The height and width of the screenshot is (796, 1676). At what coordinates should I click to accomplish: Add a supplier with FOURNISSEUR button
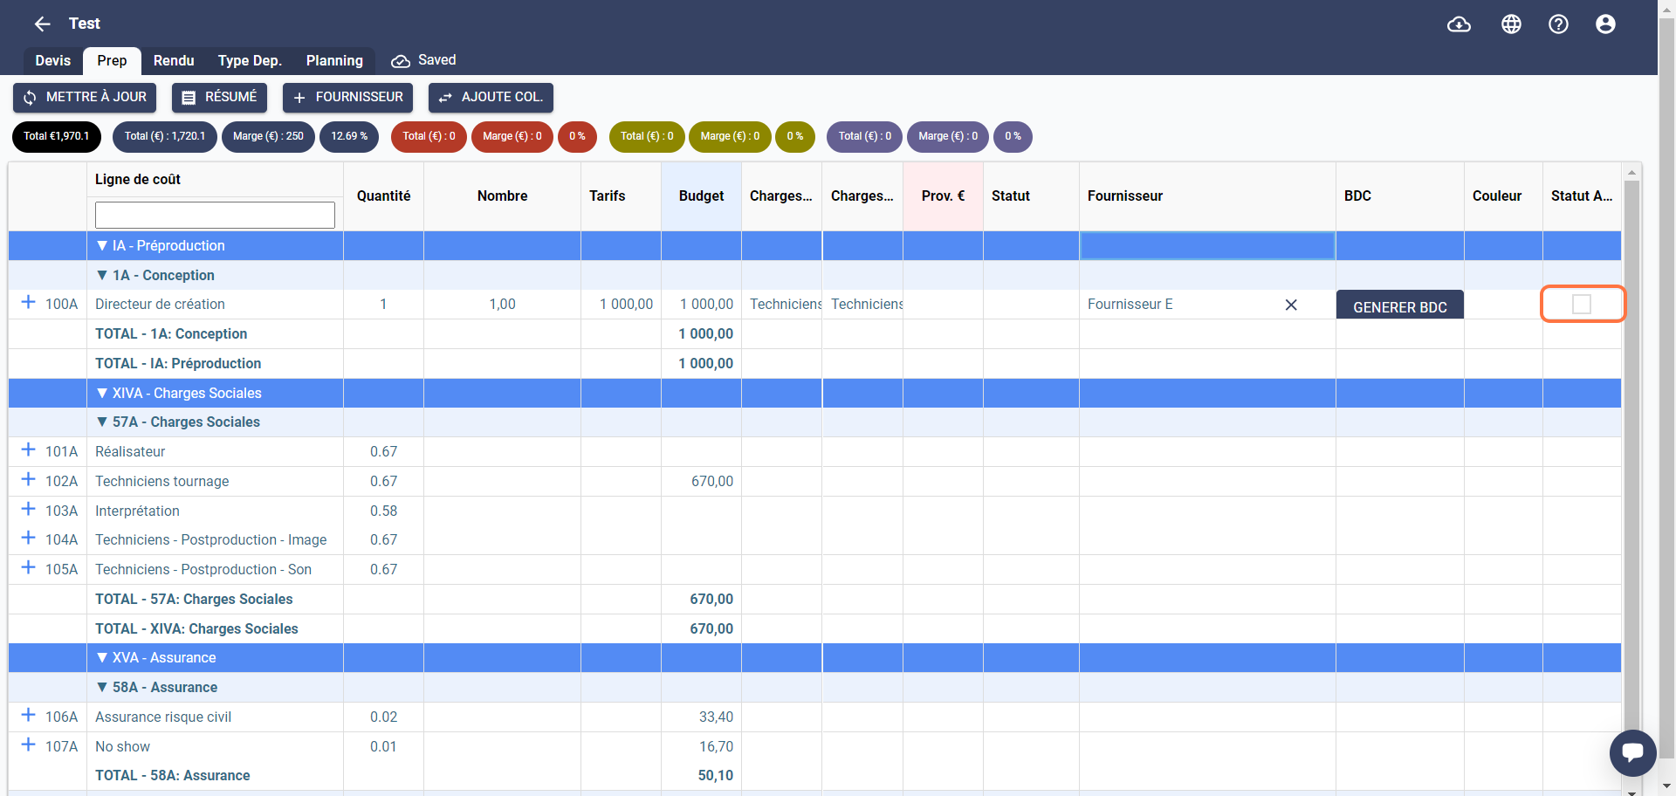coord(347,98)
